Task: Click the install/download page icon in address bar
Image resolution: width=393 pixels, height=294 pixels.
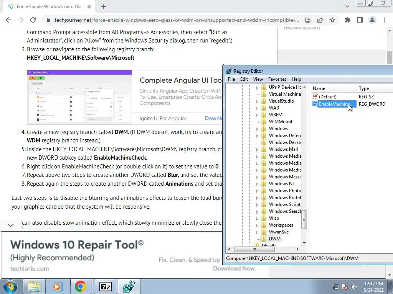Action: click(x=307, y=20)
